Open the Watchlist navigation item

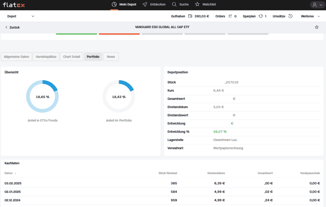point(205,4)
